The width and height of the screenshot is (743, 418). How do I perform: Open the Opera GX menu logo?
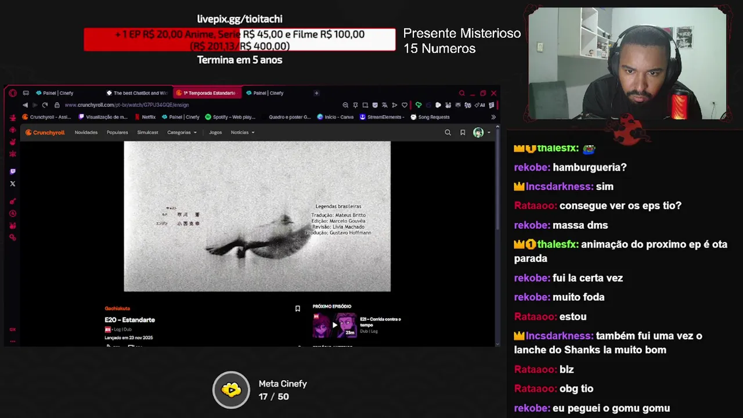13,93
